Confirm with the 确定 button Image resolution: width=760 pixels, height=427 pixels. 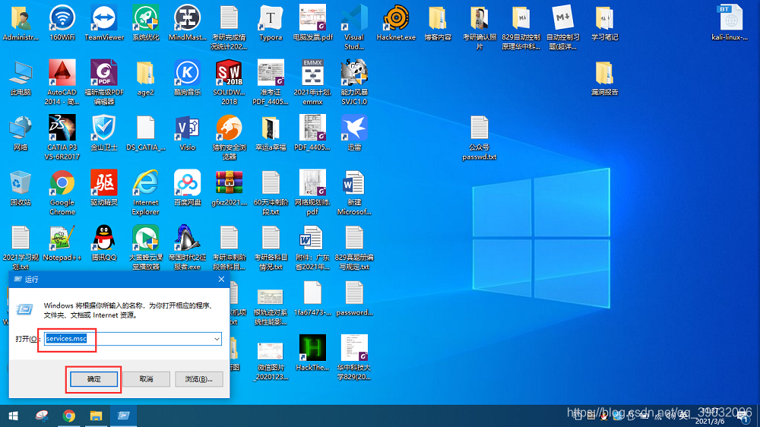(93, 379)
